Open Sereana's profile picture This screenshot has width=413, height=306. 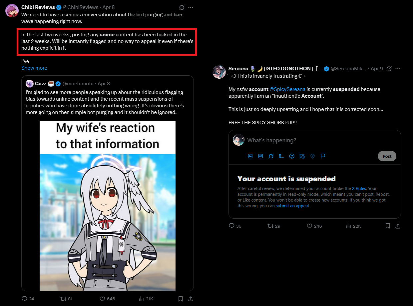(x=219, y=72)
